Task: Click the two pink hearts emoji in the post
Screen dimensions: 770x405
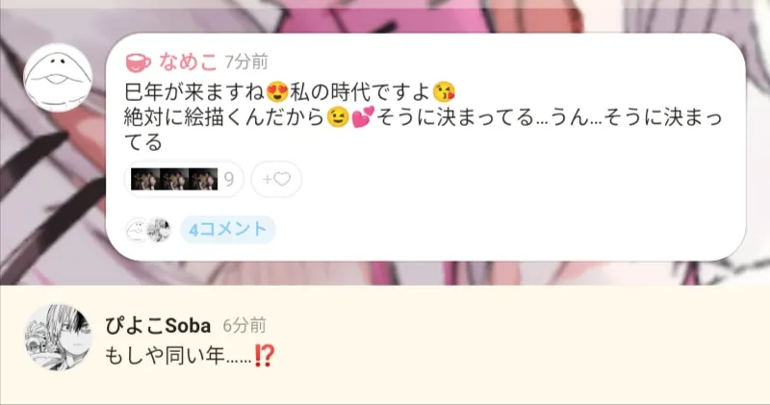Action: coord(363,116)
